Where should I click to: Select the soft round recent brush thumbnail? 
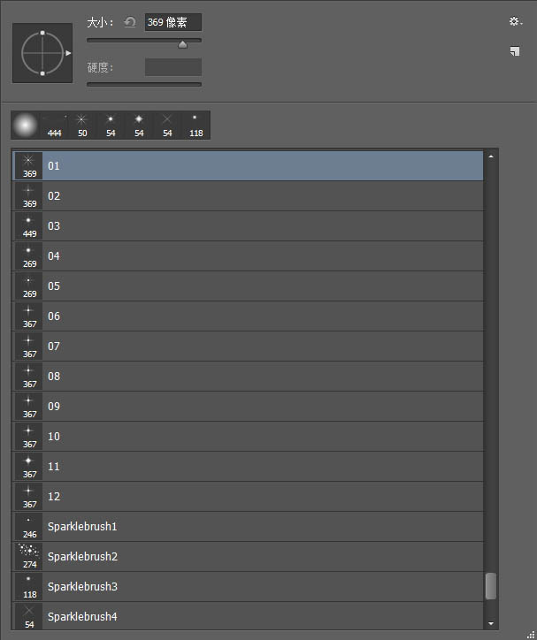pyautogui.click(x=25, y=125)
